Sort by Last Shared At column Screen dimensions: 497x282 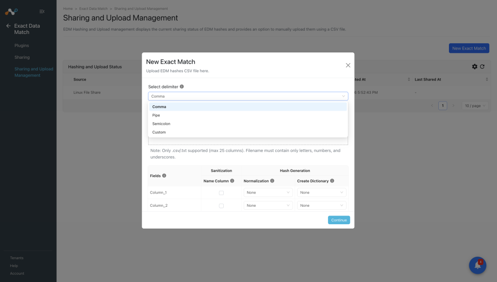click(487, 79)
